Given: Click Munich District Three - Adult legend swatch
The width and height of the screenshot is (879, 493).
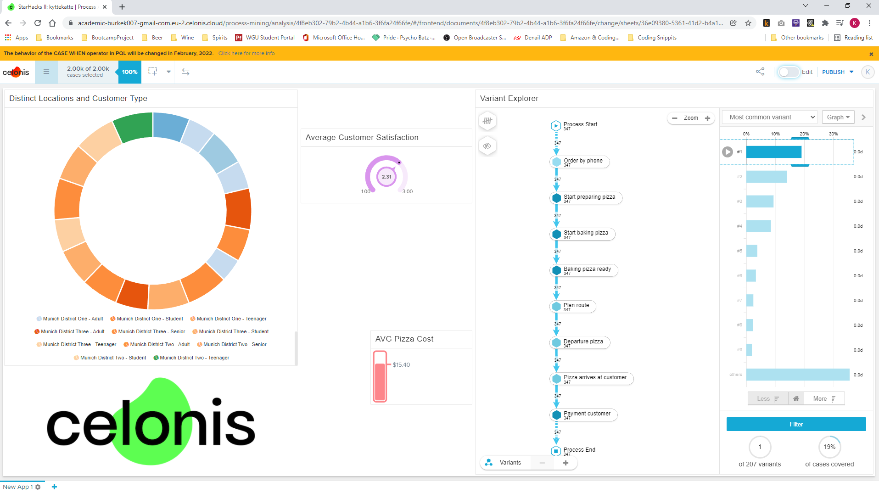Looking at the screenshot, I should point(37,331).
